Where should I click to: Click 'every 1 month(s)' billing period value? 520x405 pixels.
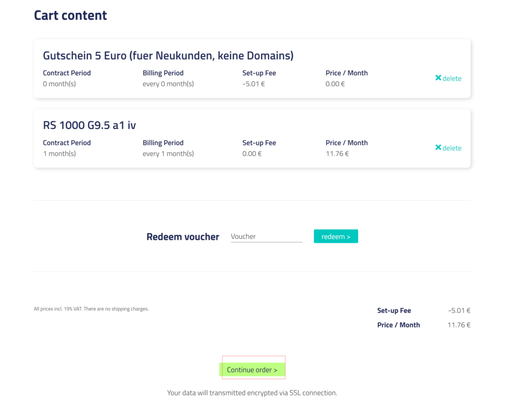[168, 153]
